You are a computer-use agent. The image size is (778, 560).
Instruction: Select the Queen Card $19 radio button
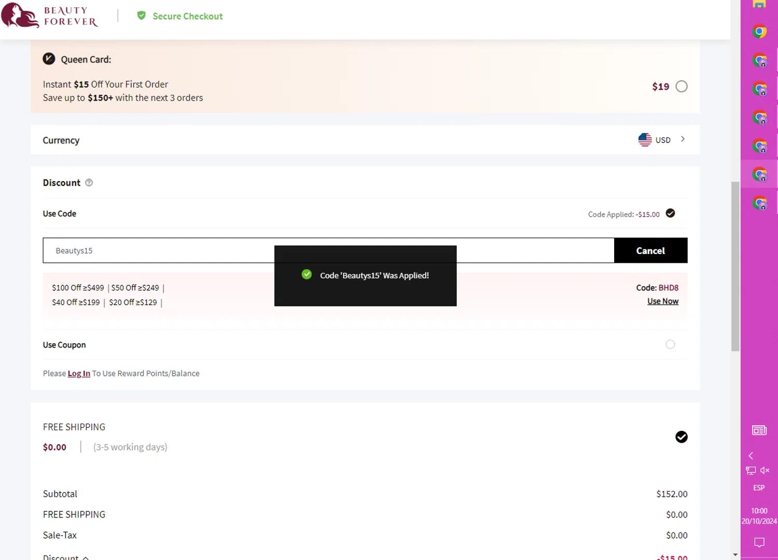(x=682, y=87)
